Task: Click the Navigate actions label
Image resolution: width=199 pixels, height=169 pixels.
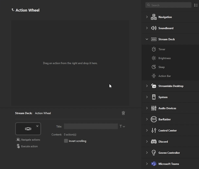Action: tap(31, 140)
